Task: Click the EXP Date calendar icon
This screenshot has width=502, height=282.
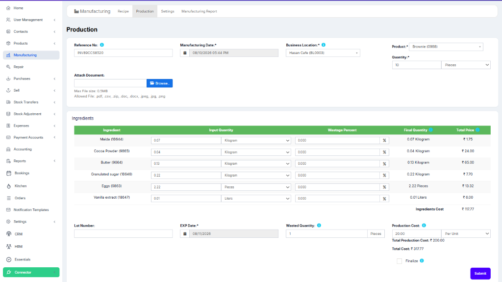Action: [185, 233]
